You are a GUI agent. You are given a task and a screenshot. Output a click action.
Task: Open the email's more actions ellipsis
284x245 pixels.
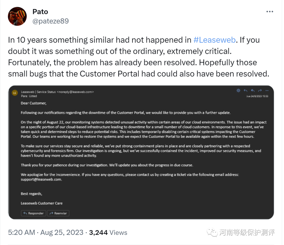(267, 91)
